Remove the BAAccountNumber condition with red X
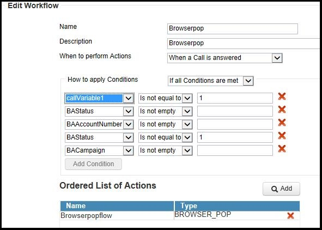Screen dimensions: 322x230 [282, 123]
